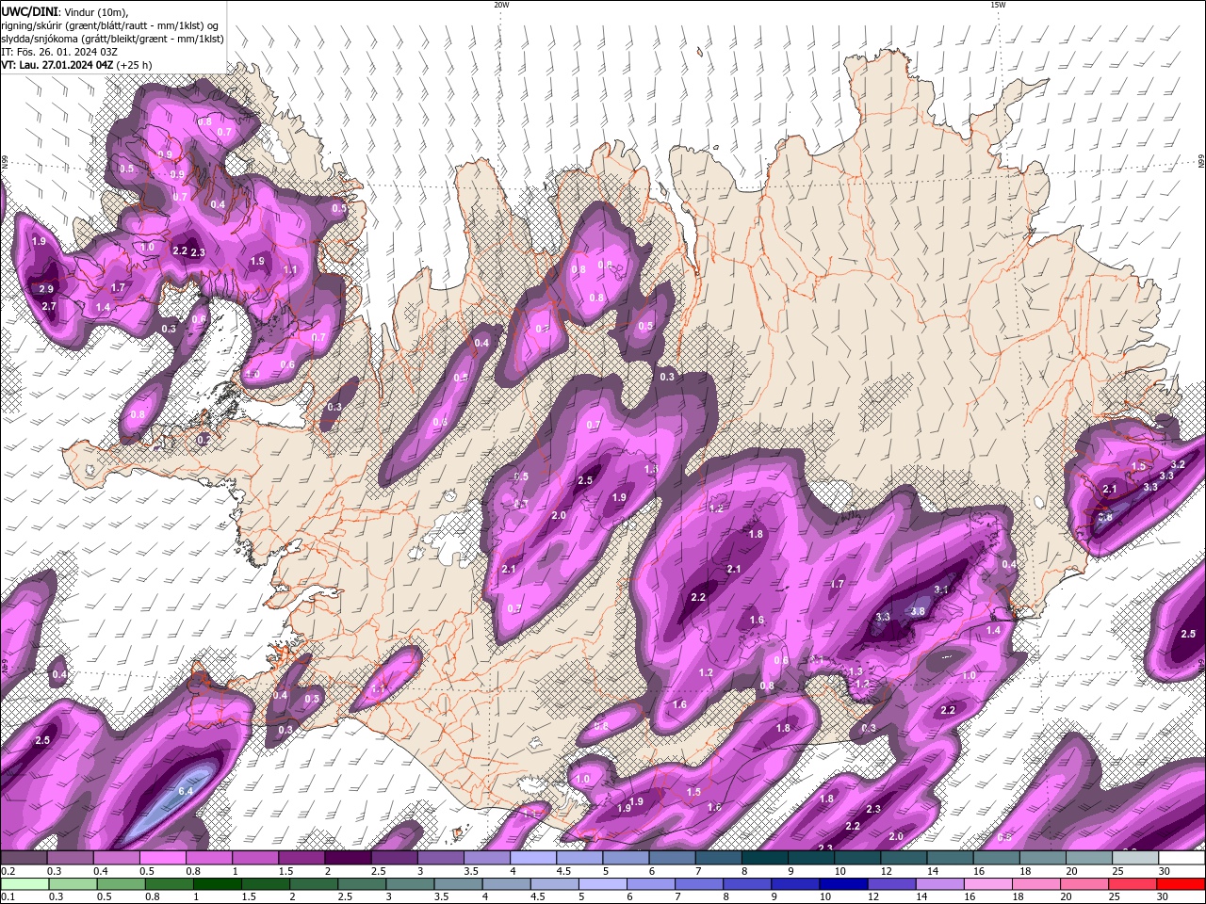Pick the pink bottom legend swatch at 18
The width and height of the screenshot is (1206, 904).
pos(1036,884)
